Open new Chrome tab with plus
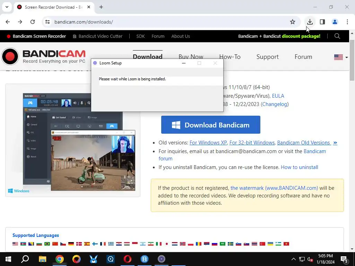355x266 pixels. tap(101, 7)
